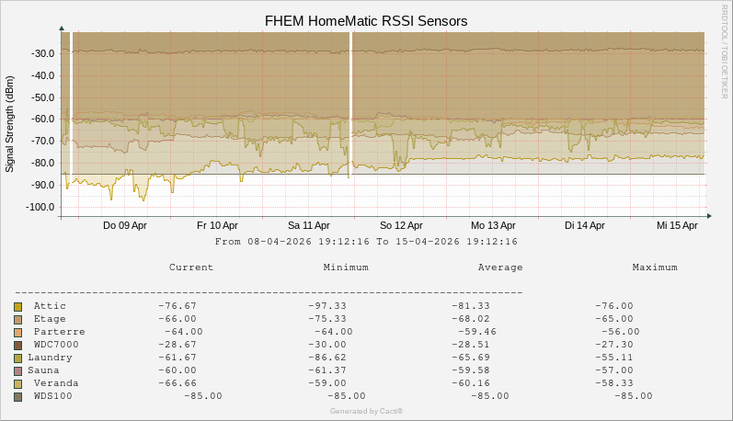The image size is (733, 421).
Task: Click the graph title FHEM HomeMatic RSSI Sensors
Action: click(366, 20)
